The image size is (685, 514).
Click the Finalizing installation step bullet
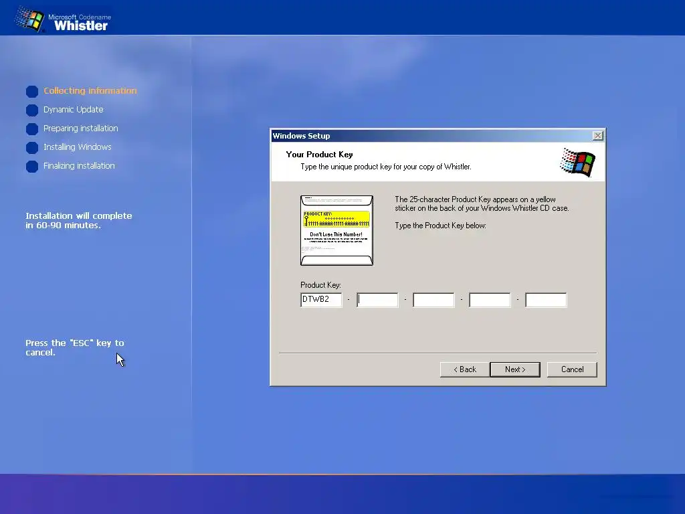pyautogui.click(x=32, y=167)
